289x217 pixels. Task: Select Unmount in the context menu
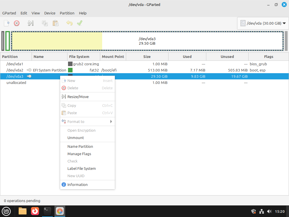(x=76, y=138)
